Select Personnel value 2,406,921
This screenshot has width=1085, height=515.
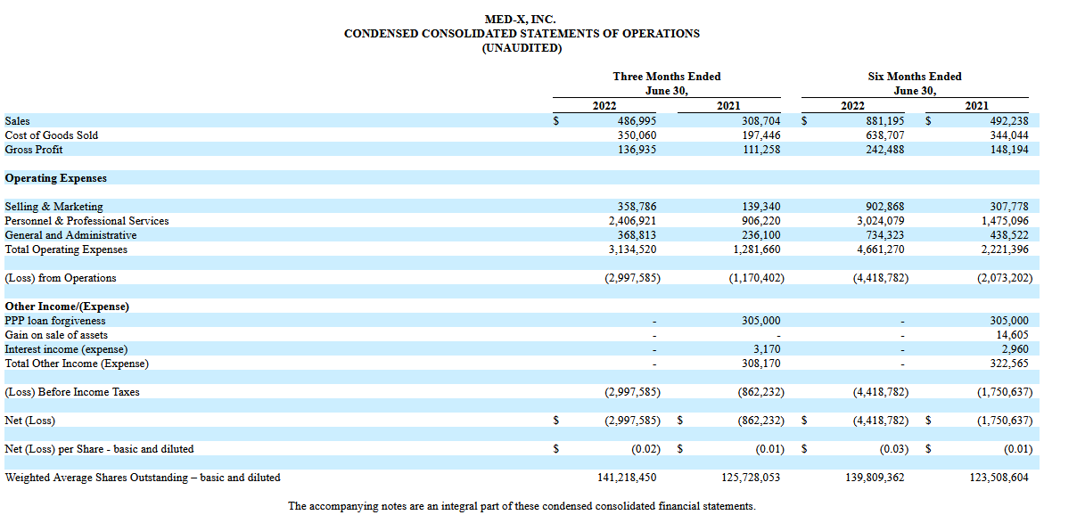pos(631,221)
